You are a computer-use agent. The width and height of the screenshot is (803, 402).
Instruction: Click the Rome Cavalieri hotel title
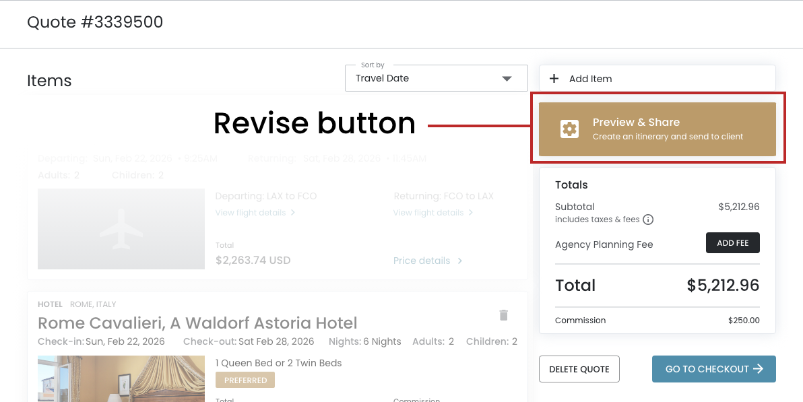(197, 323)
